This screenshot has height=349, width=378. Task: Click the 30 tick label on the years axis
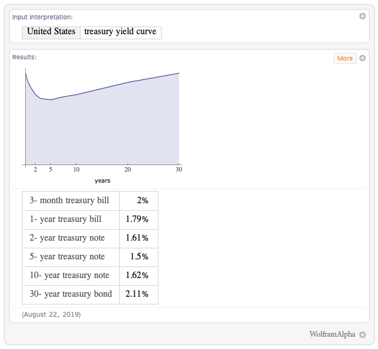pos(178,170)
